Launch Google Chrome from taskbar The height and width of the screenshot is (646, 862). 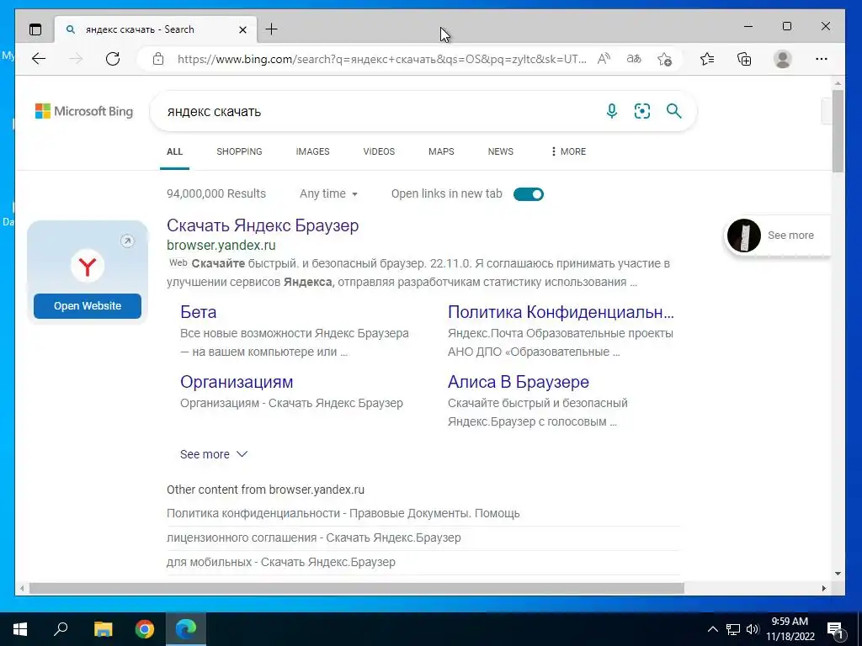(x=145, y=629)
